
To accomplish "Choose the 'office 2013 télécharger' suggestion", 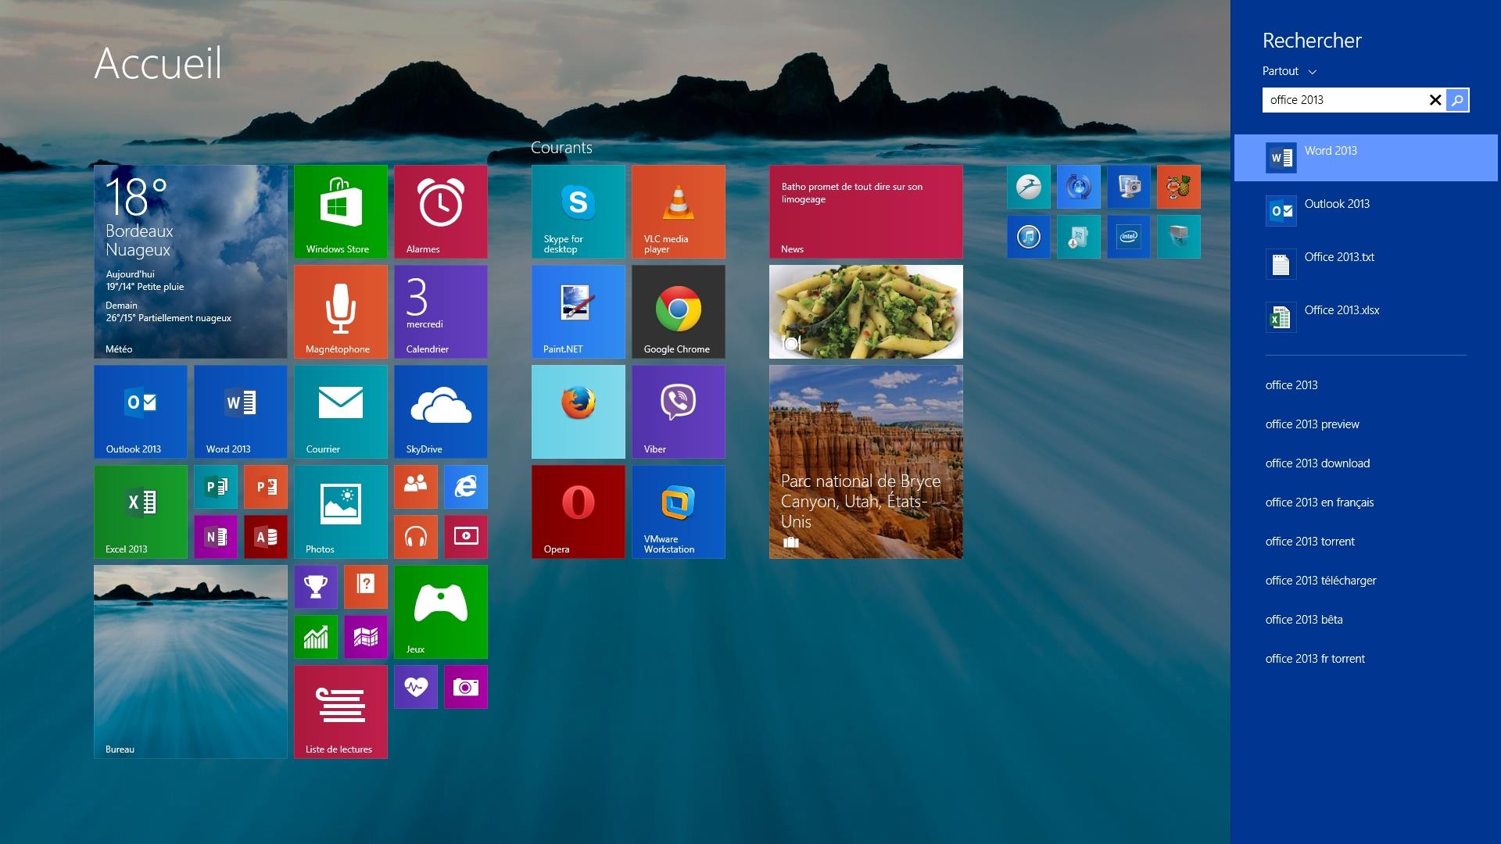I will click(x=1321, y=581).
